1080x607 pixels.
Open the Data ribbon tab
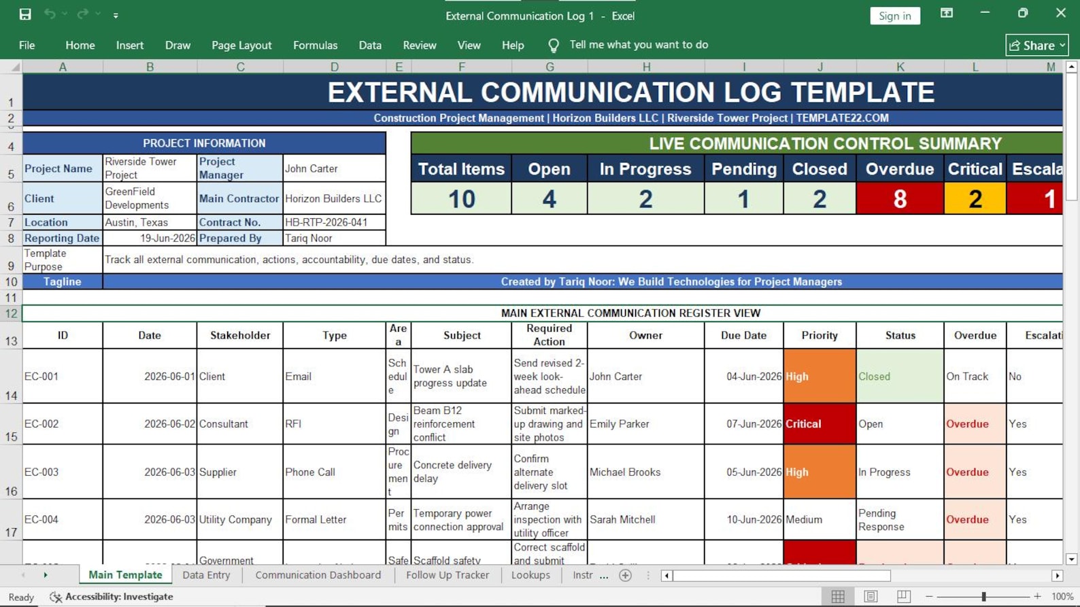(x=370, y=45)
